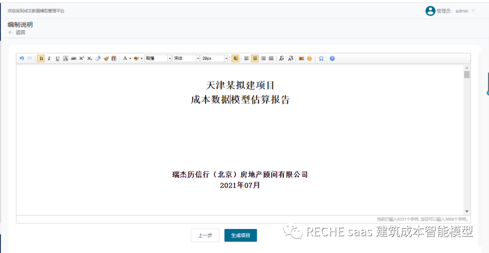489x253 pixels.
Task: Open the admin user menu
Action: pos(451,11)
